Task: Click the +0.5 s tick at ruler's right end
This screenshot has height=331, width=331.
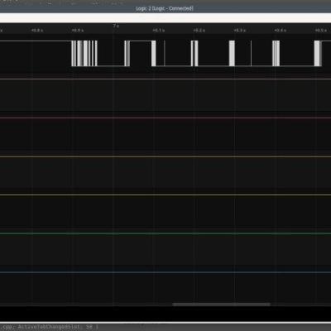Action: 321,31
